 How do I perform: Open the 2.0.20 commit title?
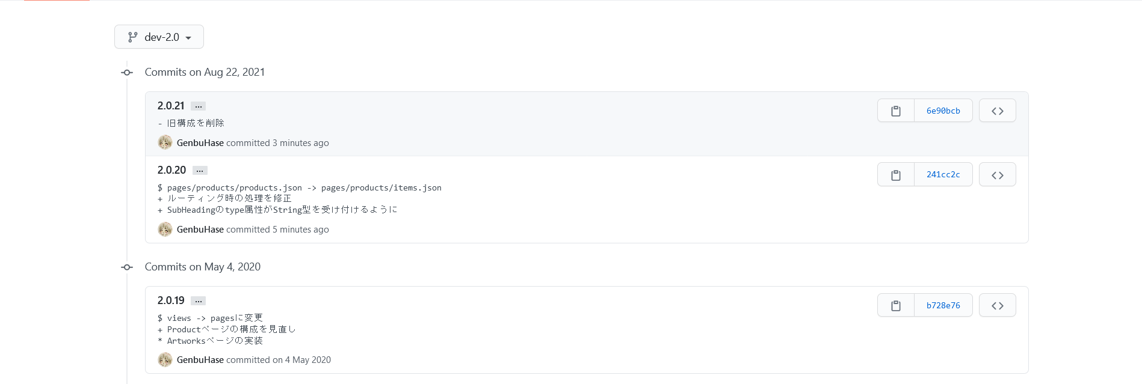171,170
